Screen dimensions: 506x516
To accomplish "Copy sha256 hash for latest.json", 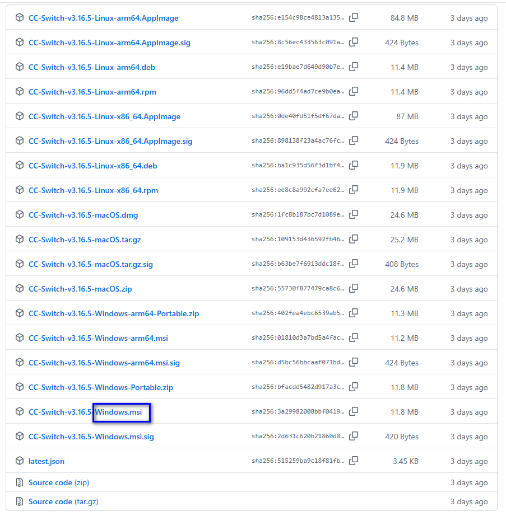I will pos(354,461).
